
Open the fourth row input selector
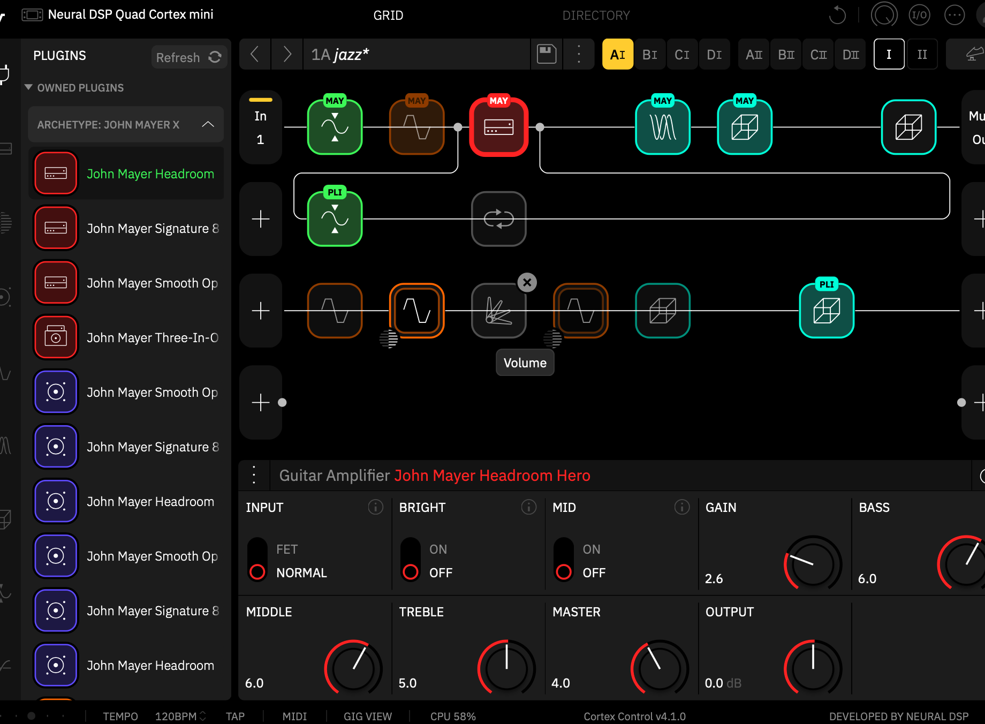click(261, 402)
